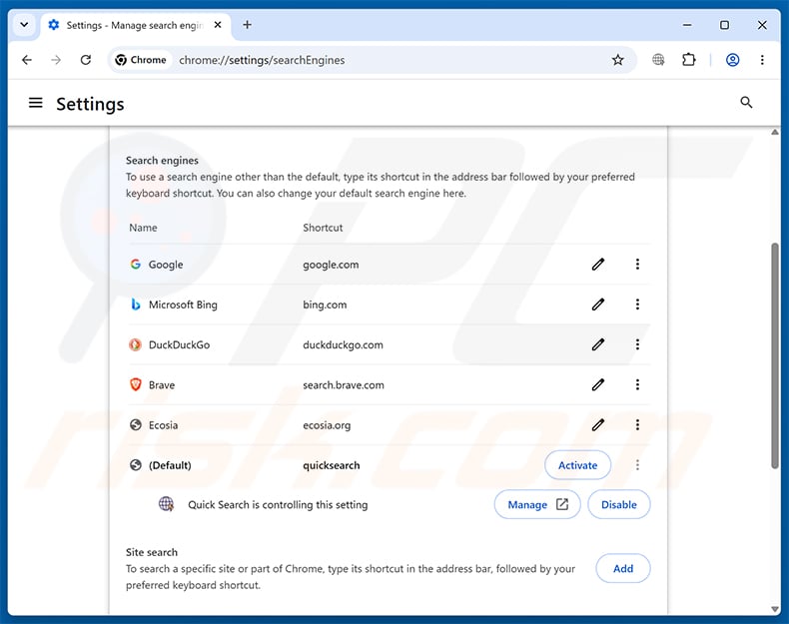Open the Quick Search extension globe icon

coord(658,60)
